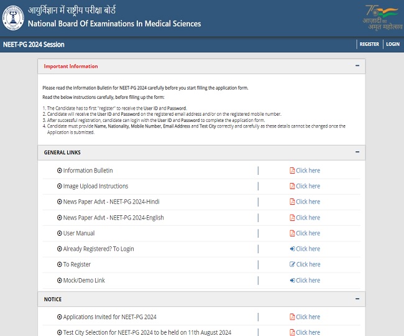Click the 'Important Information' red heading
The height and width of the screenshot is (336, 404).
71,67
